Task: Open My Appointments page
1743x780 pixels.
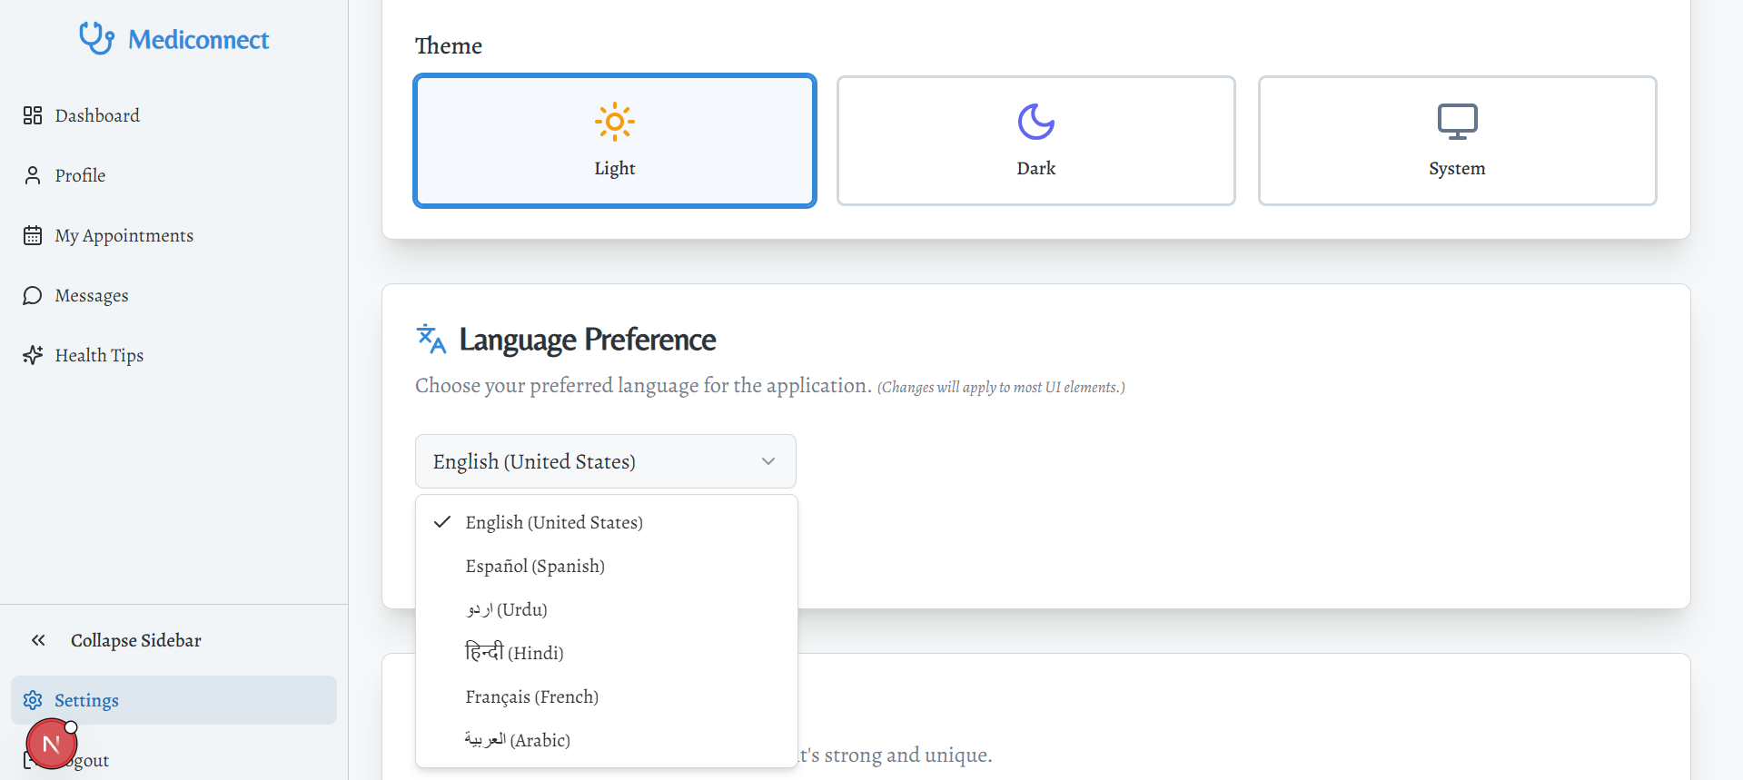Action: coord(124,235)
